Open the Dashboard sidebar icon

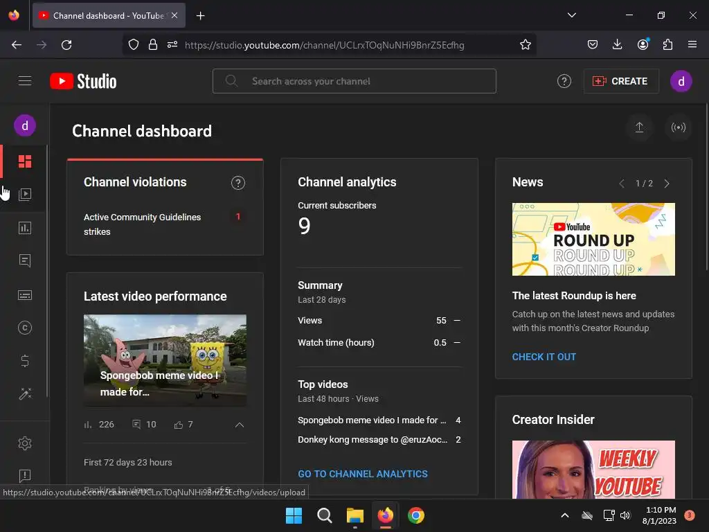(x=25, y=161)
